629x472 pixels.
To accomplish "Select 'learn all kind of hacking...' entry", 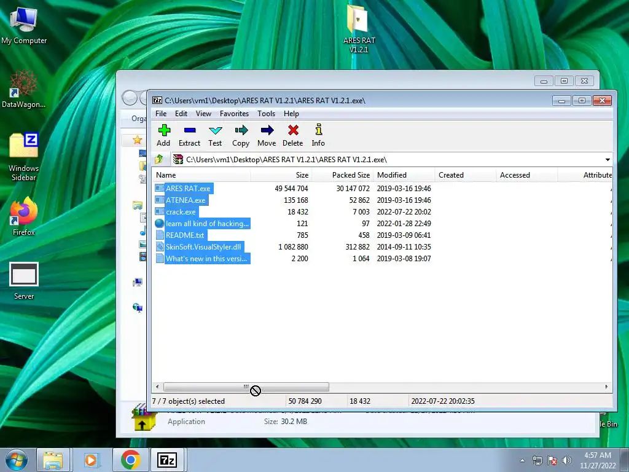I will [208, 224].
